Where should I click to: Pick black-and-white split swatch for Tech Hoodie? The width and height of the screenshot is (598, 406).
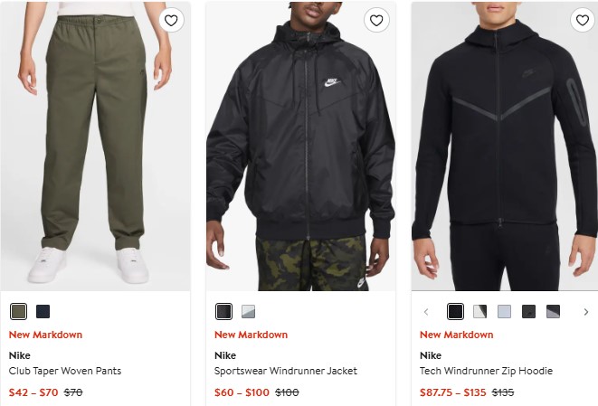[x=480, y=312]
